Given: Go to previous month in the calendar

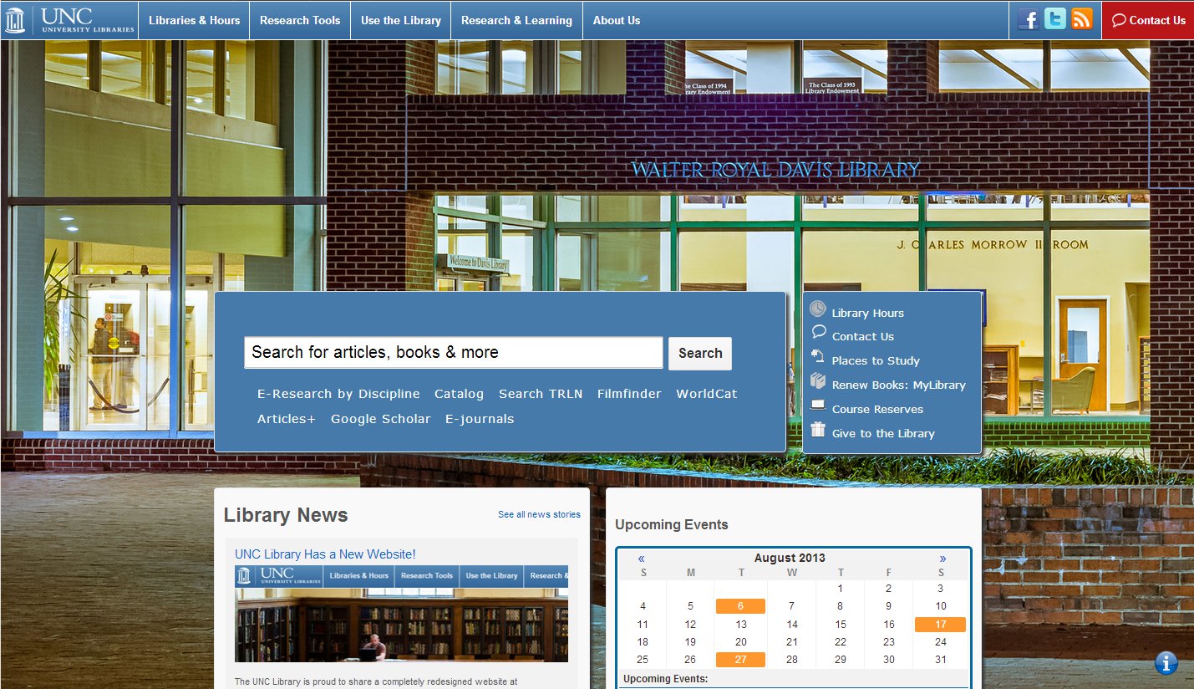Looking at the screenshot, I should pos(642,559).
